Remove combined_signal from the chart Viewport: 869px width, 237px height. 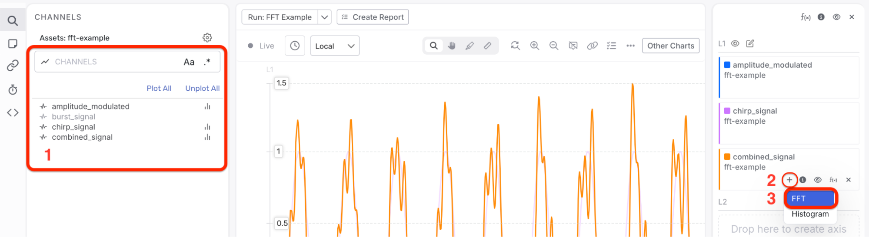point(849,180)
